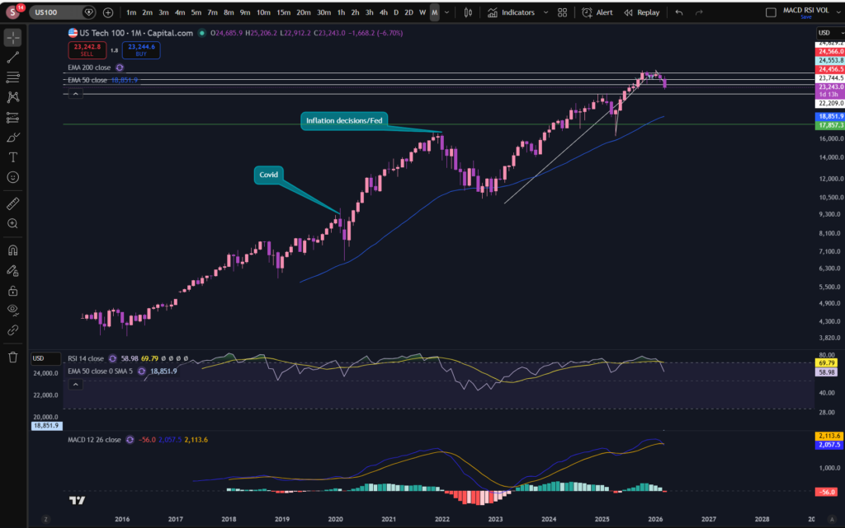
Task: Undo the last chart action
Action: pos(679,12)
